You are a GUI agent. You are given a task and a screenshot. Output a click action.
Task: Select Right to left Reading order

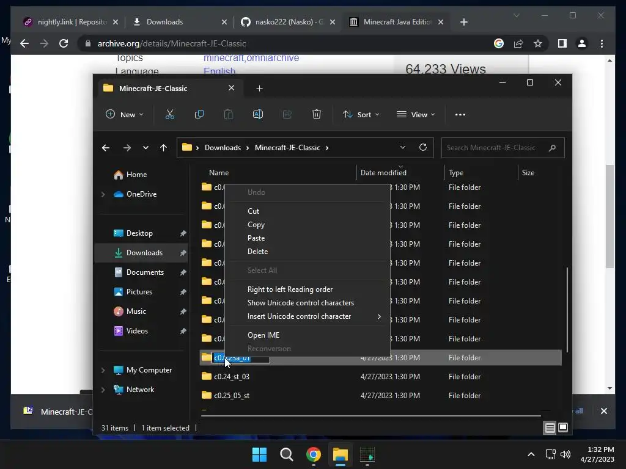(x=307, y=289)
